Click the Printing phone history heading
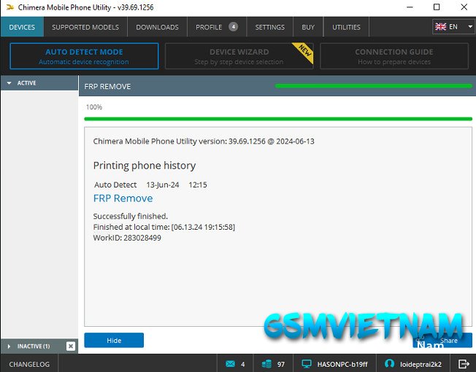Image resolution: width=476 pixels, height=372 pixels. 145,166
